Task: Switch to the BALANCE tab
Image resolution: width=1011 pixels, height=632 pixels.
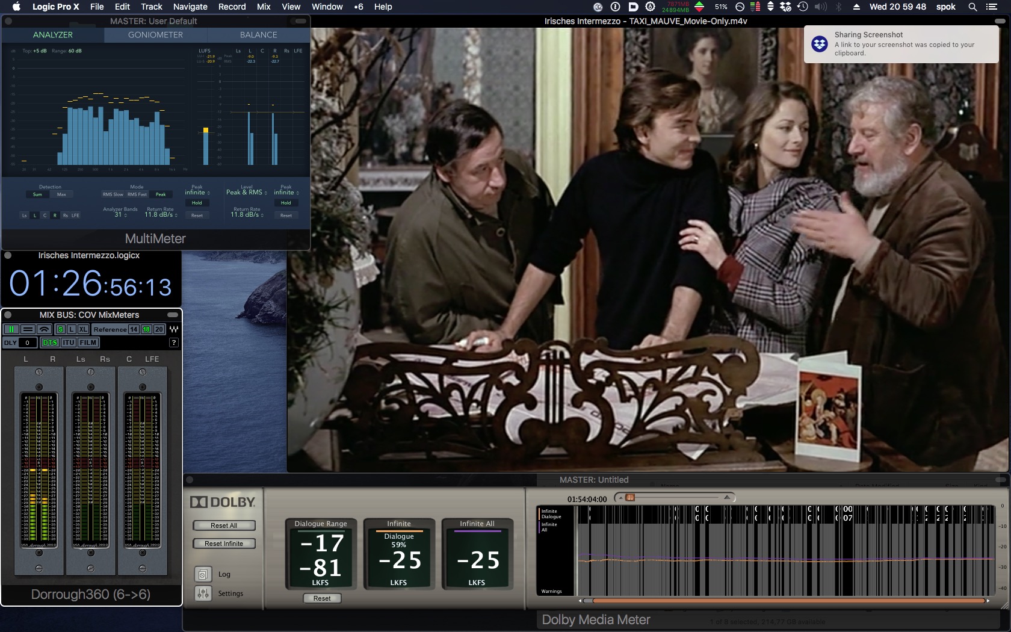Action: coord(259,35)
